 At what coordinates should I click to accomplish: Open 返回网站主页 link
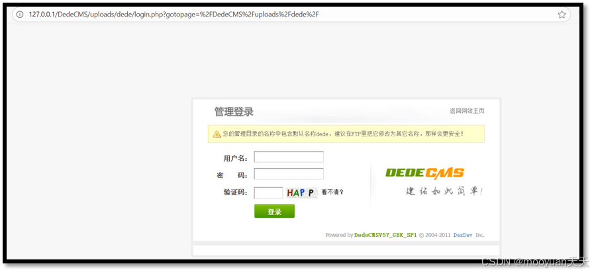[x=467, y=111]
